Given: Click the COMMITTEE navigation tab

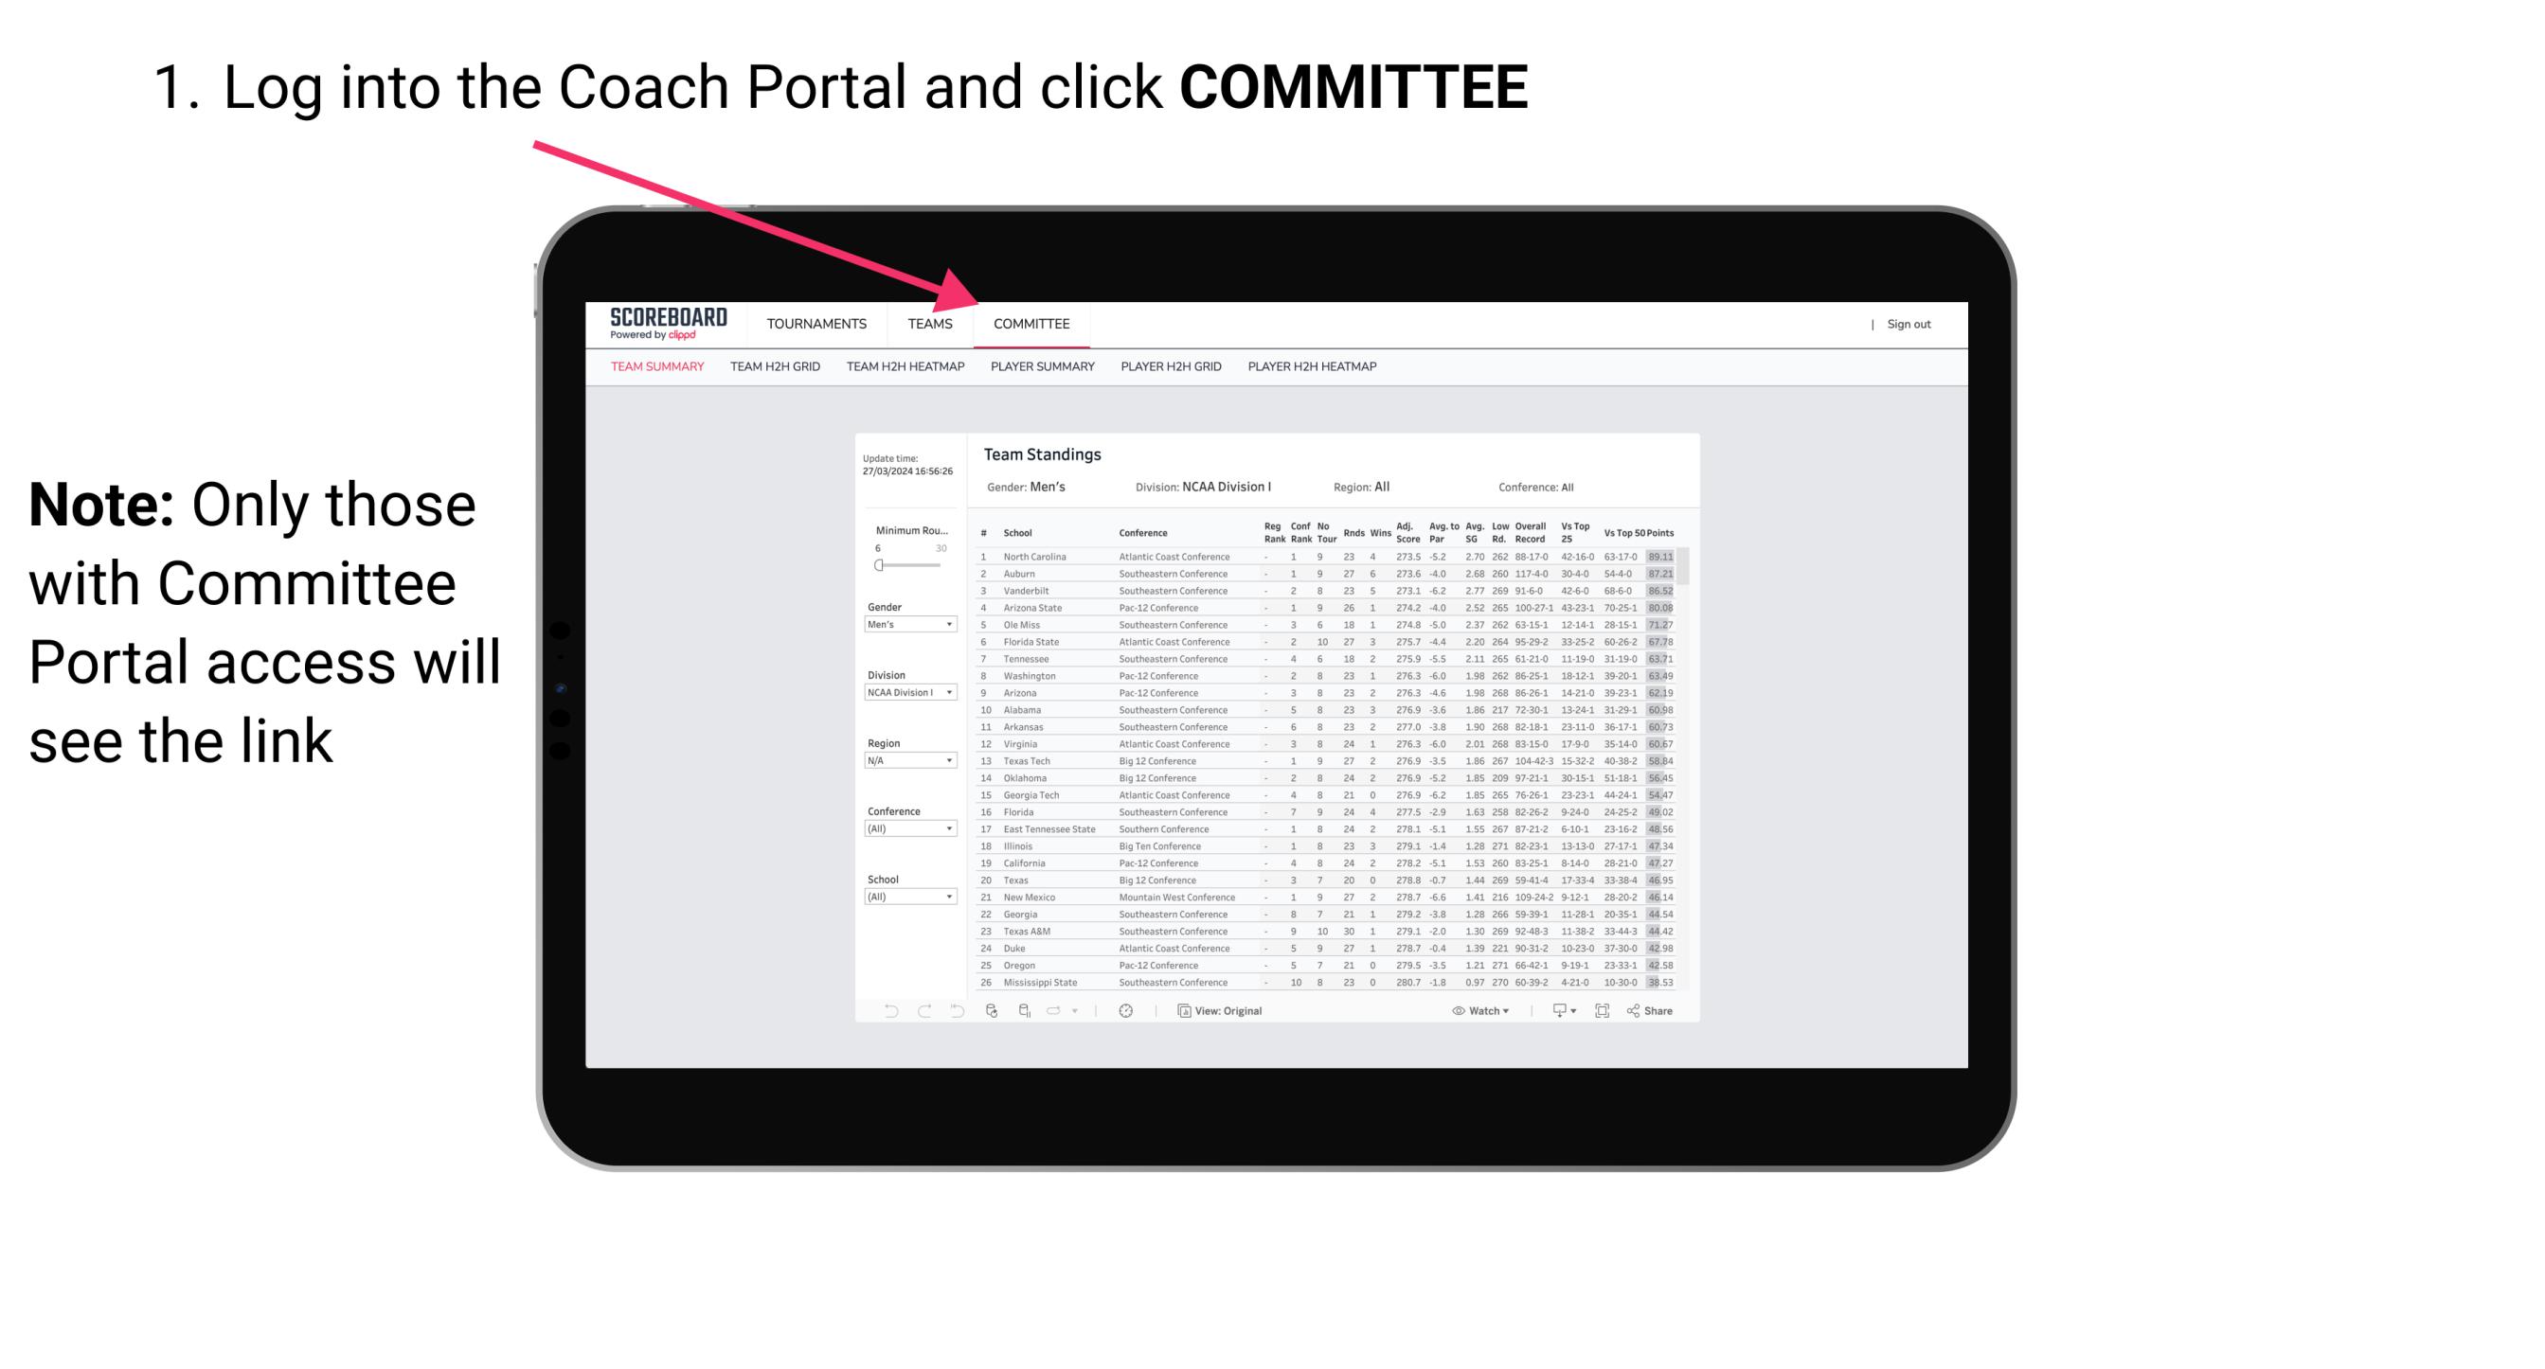Looking at the screenshot, I should point(1029,324).
